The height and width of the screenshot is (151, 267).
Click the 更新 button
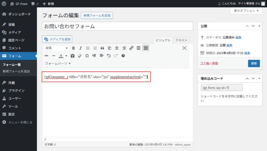click(x=254, y=63)
